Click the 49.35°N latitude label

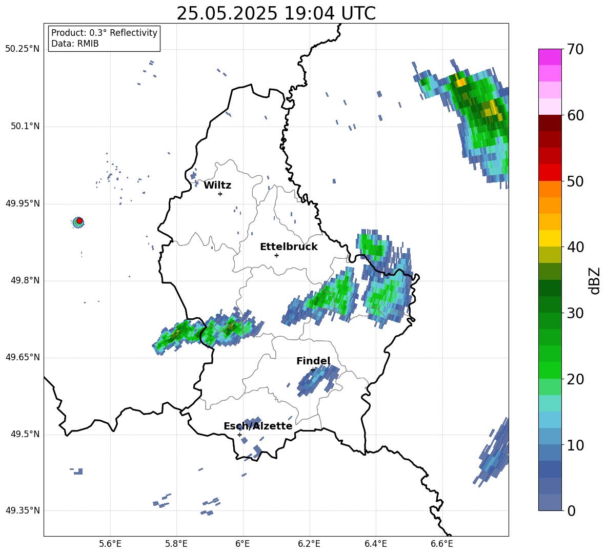click(x=23, y=510)
